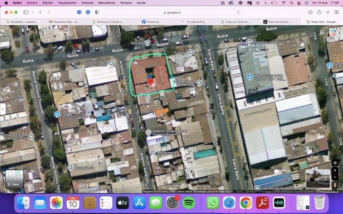Switch to the Panel de Control tab
The image size is (343, 214).
pos(279,22)
